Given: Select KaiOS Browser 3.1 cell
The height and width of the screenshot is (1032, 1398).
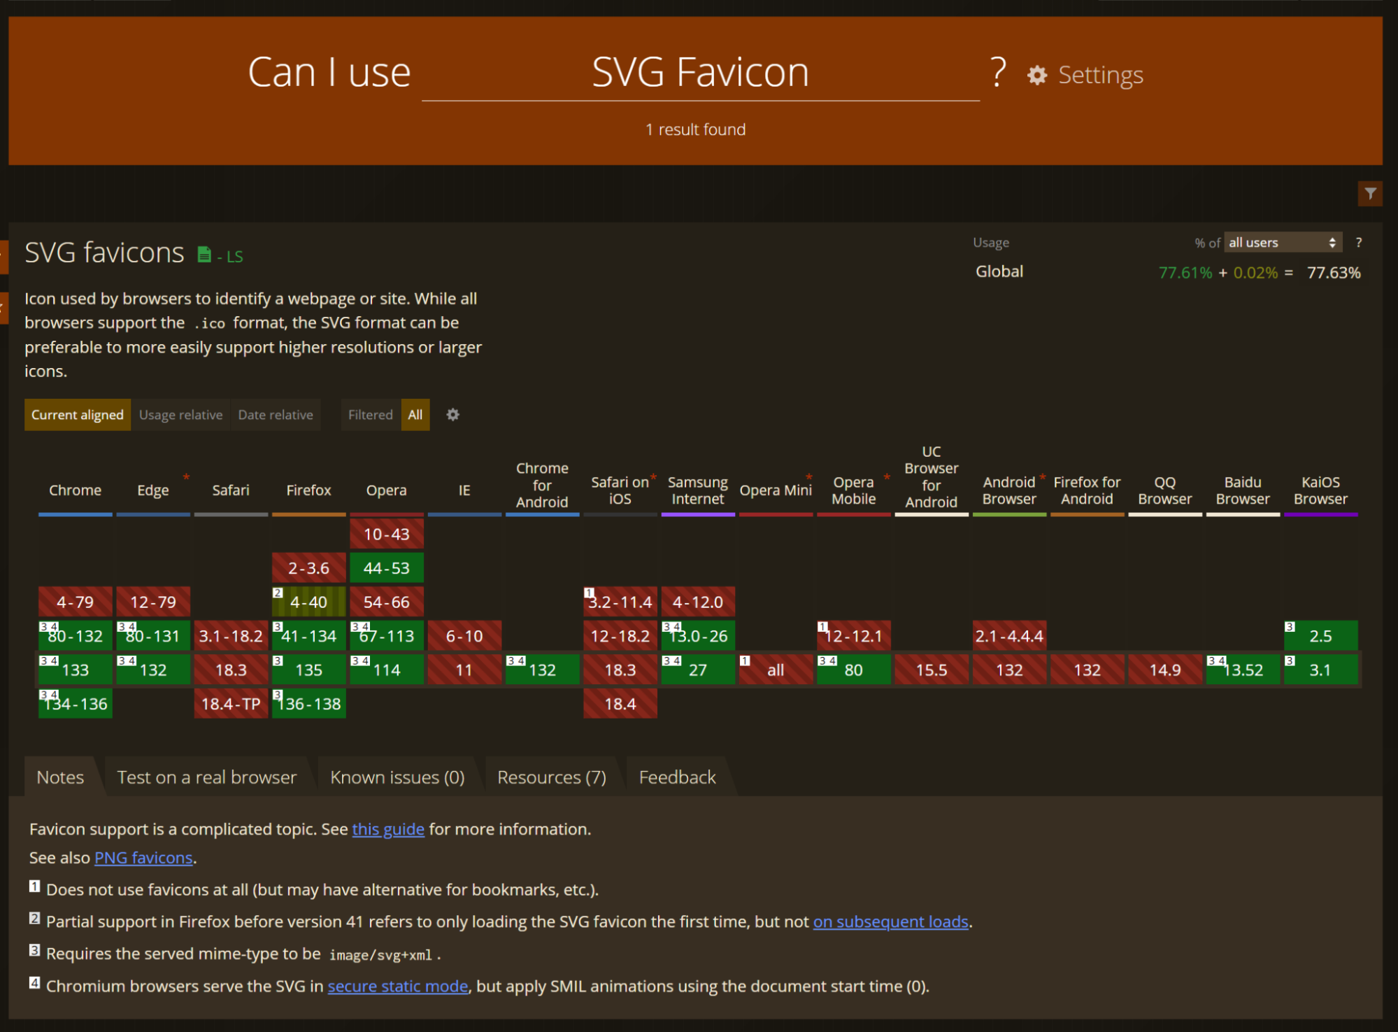Looking at the screenshot, I should (1320, 670).
